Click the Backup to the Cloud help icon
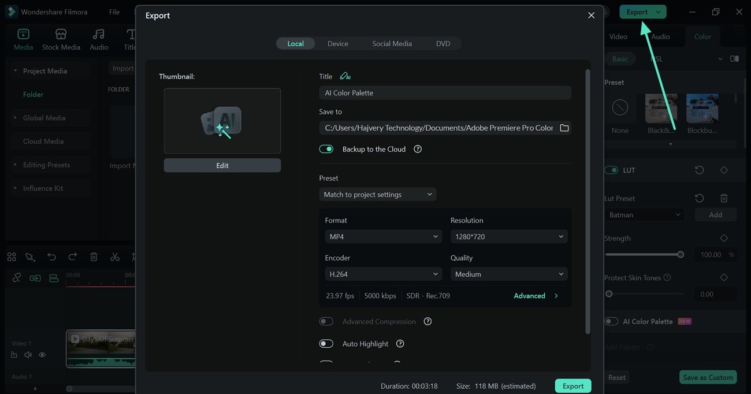The image size is (751, 394). coord(418,149)
